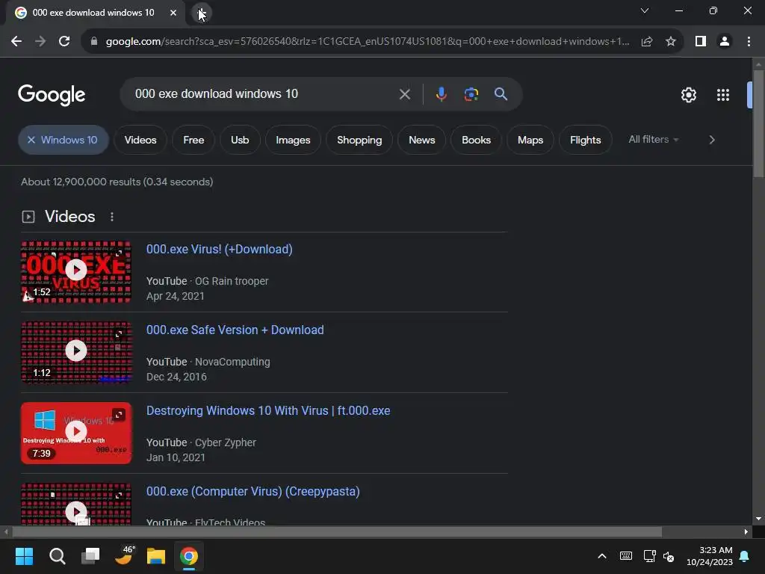Open clock showing 3:23 AM 10/24/2023
Screen dimensions: 765x574
pos(710,556)
